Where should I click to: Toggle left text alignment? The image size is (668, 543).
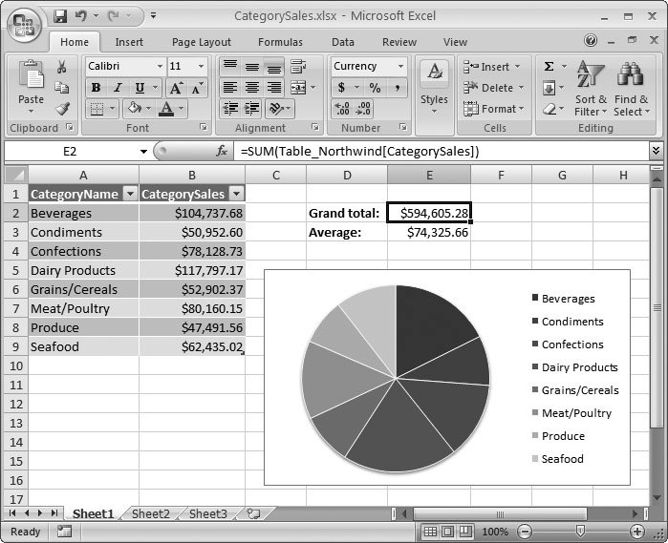pyautogui.click(x=230, y=88)
